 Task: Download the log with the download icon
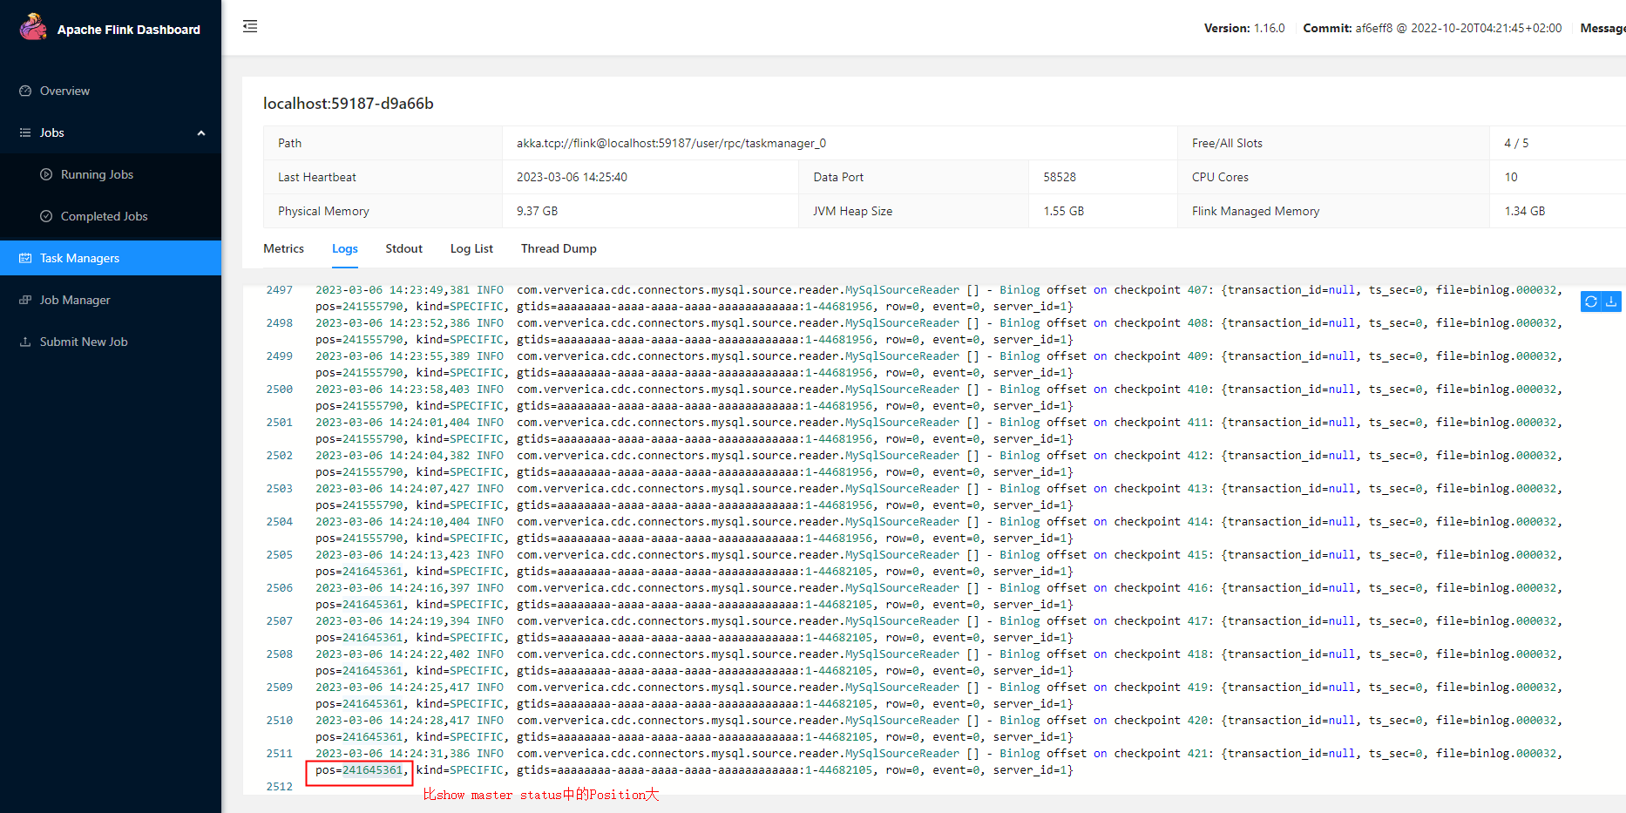click(1611, 301)
